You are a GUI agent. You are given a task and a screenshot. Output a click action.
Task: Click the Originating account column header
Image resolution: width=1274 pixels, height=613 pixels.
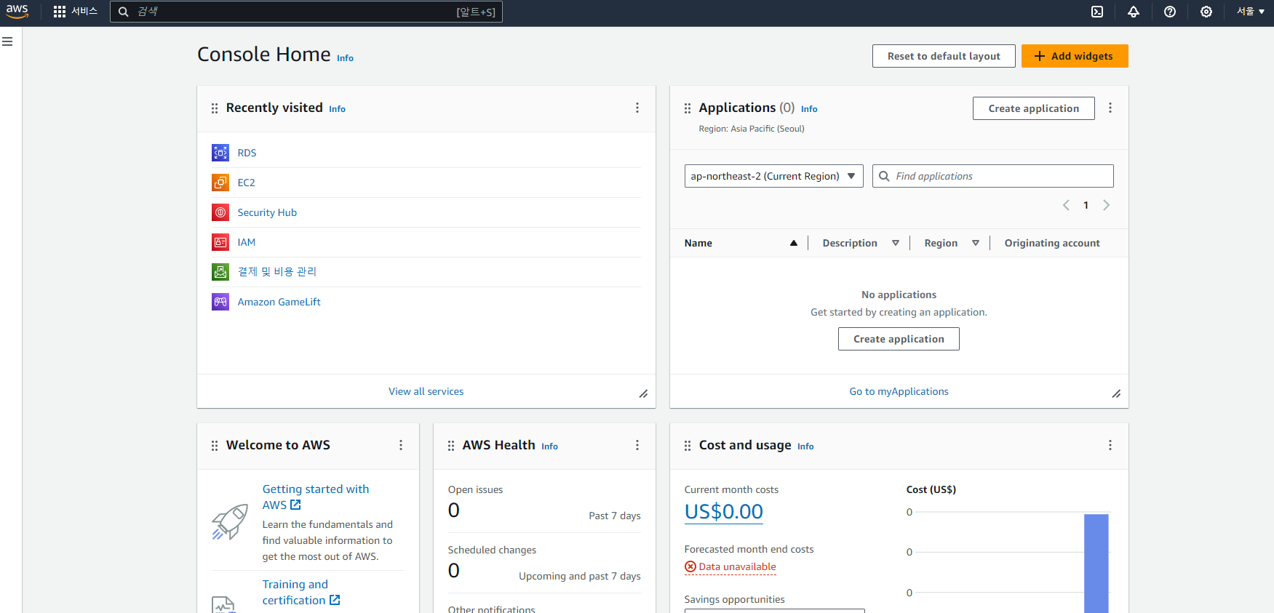tap(1052, 243)
